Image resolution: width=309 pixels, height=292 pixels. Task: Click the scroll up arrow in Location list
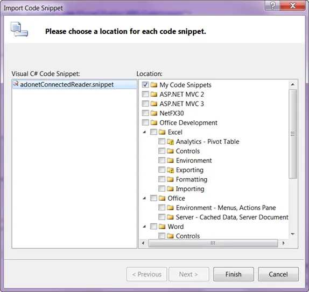(293, 84)
